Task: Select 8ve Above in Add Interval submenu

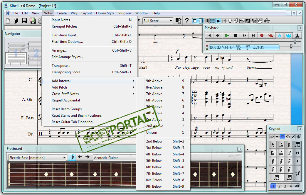Action: click(163, 87)
